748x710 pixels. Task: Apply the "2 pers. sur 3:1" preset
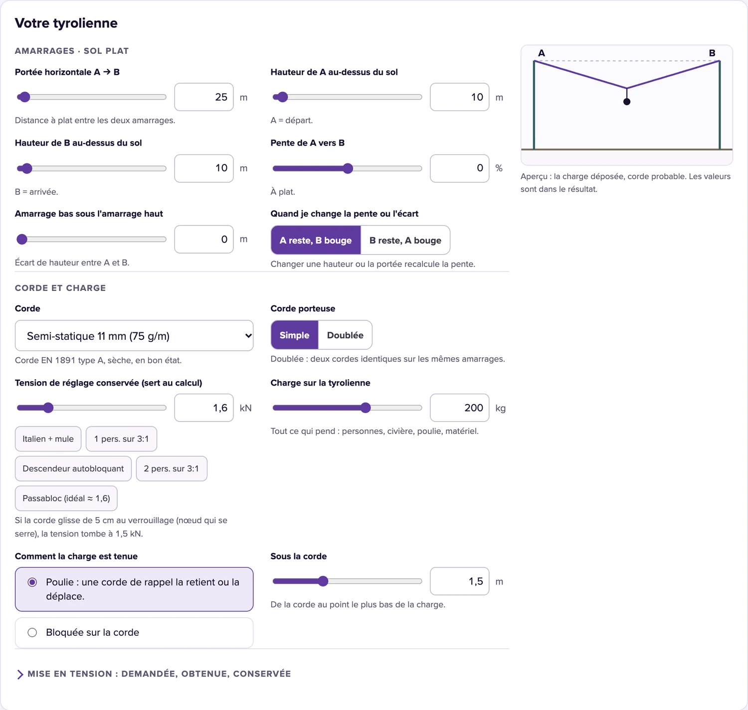172,469
